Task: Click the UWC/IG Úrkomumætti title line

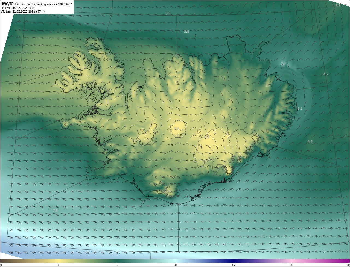Action: pos(36,4)
